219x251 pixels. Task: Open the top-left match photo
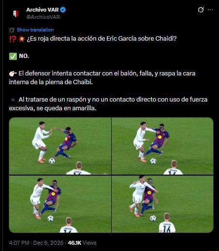pos(60,146)
